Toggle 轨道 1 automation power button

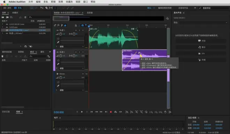coord(58,39)
